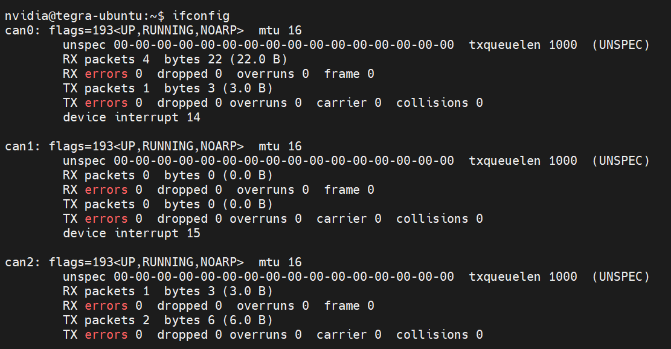The height and width of the screenshot is (349, 671).
Task: Click 'TX packets 2' in the can2 block
Action: pos(106,320)
